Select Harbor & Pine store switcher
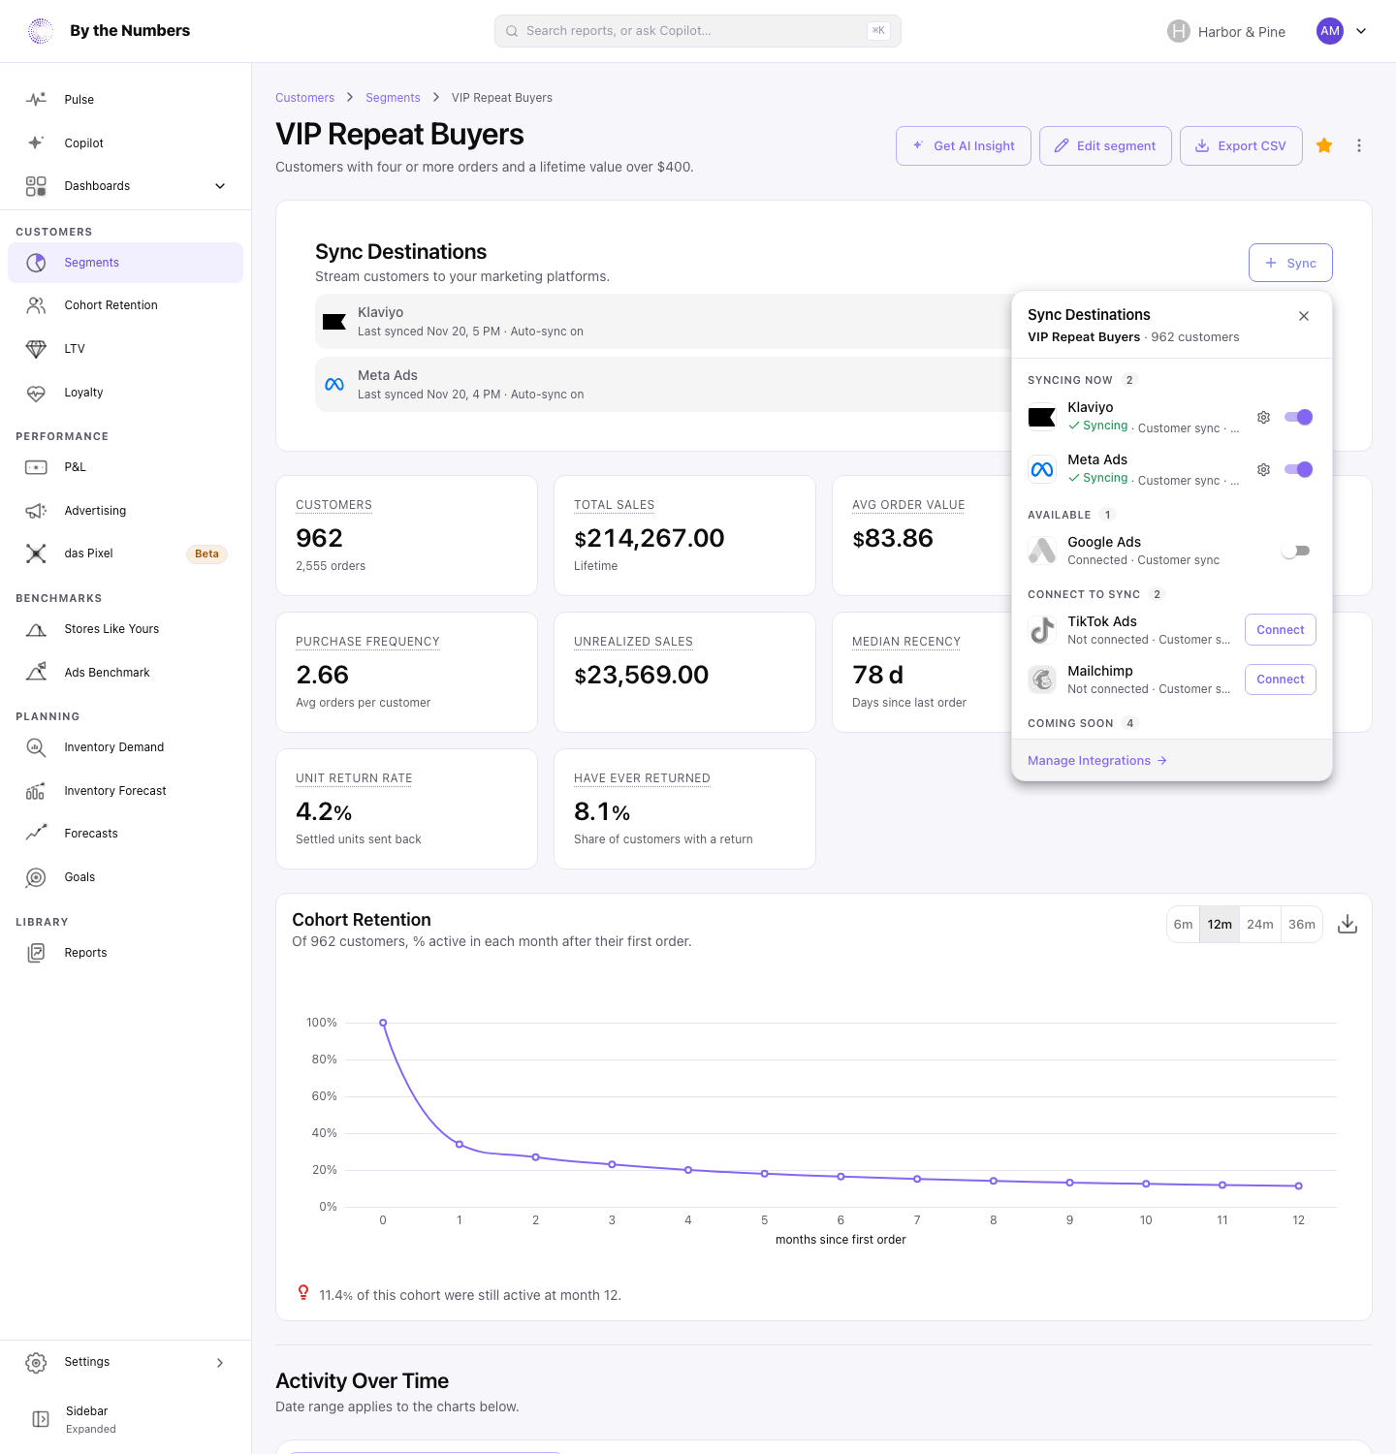The width and height of the screenshot is (1396, 1454). [x=1226, y=31]
